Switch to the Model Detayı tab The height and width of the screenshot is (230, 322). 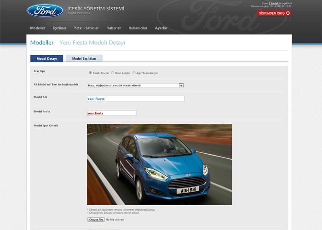46,58
